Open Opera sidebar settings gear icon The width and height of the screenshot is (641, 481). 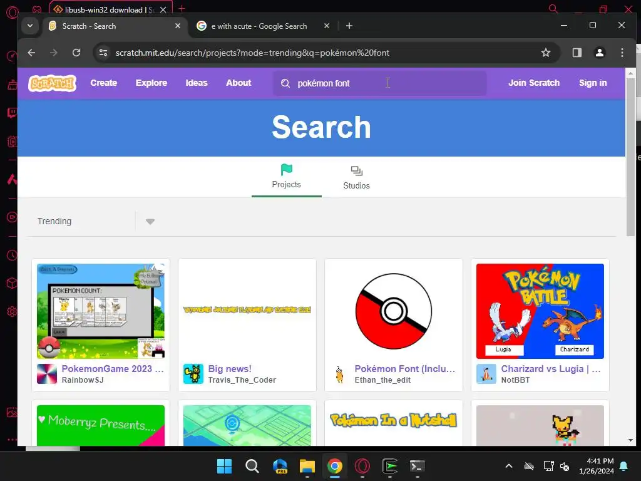tap(13, 312)
